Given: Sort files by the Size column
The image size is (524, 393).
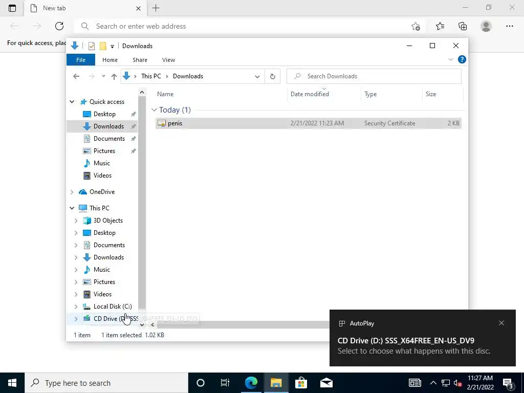Looking at the screenshot, I should click(431, 94).
